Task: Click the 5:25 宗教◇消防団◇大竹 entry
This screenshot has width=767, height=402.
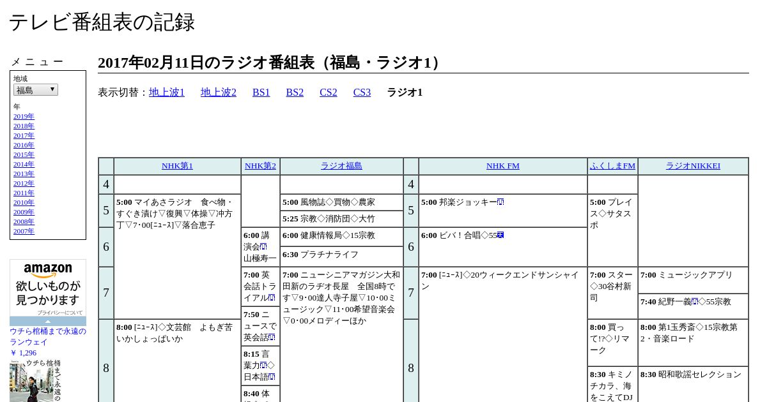Action: [341, 219]
